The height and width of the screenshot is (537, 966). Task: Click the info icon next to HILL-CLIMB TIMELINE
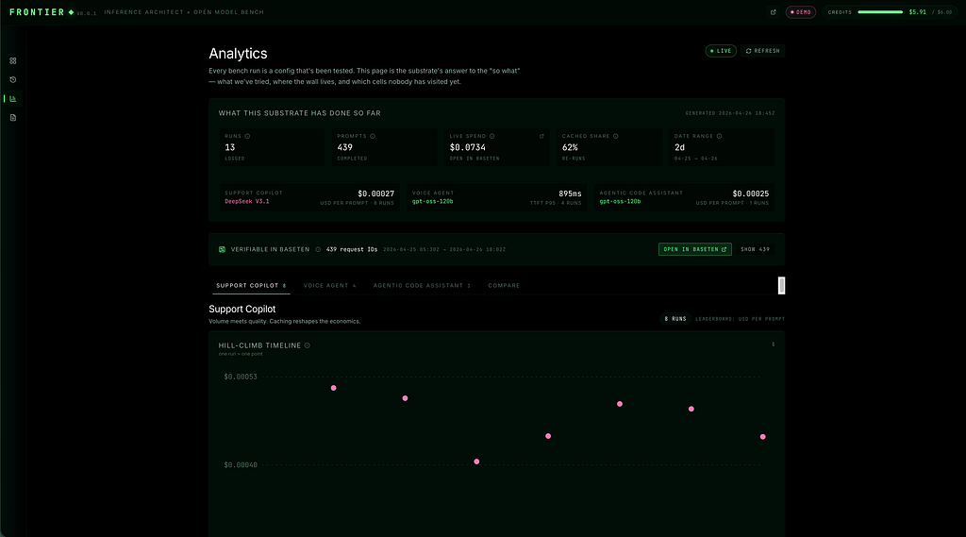(x=308, y=345)
